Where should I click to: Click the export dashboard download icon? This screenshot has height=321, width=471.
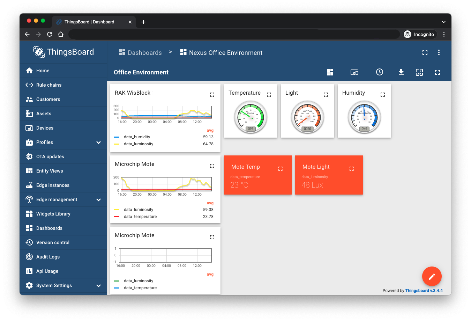click(x=401, y=72)
